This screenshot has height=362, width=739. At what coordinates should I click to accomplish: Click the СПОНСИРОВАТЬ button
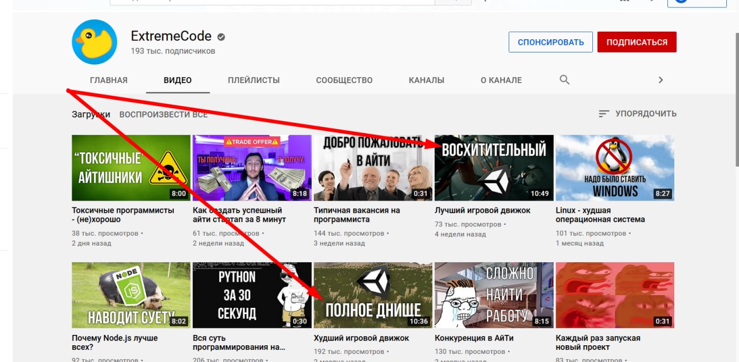coord(551,42)
